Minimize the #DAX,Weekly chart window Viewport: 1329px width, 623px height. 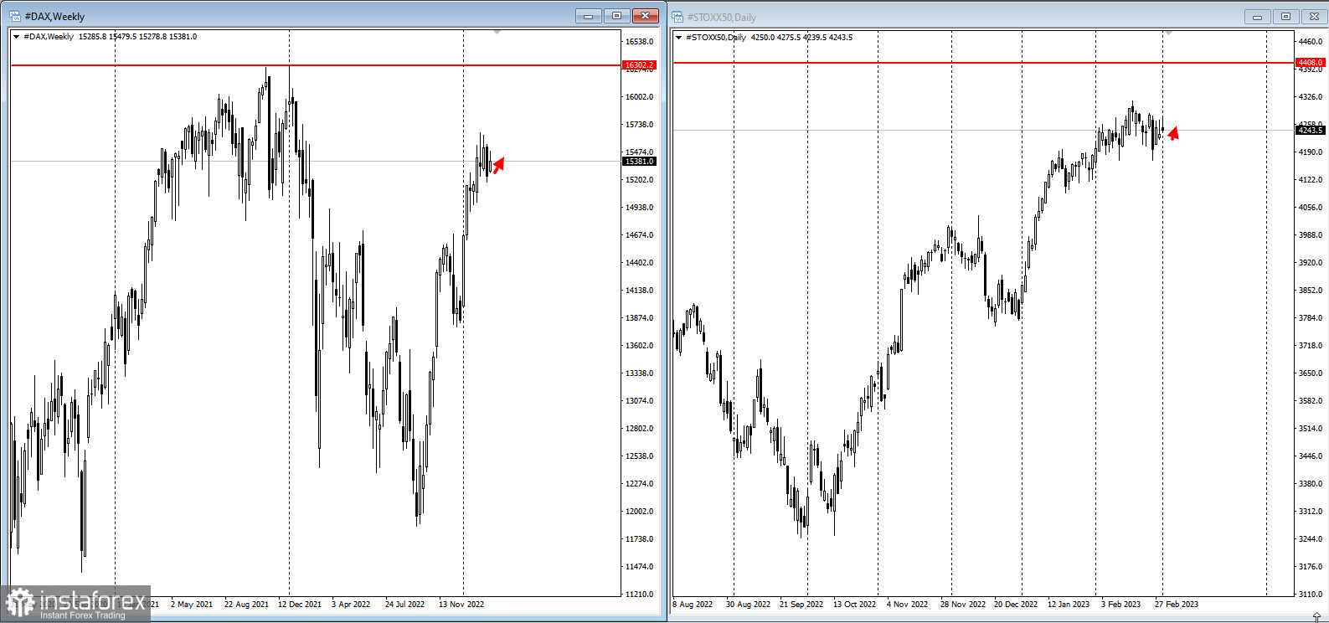(588, 16)
